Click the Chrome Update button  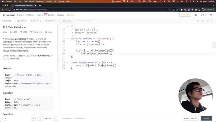[210, 10]
